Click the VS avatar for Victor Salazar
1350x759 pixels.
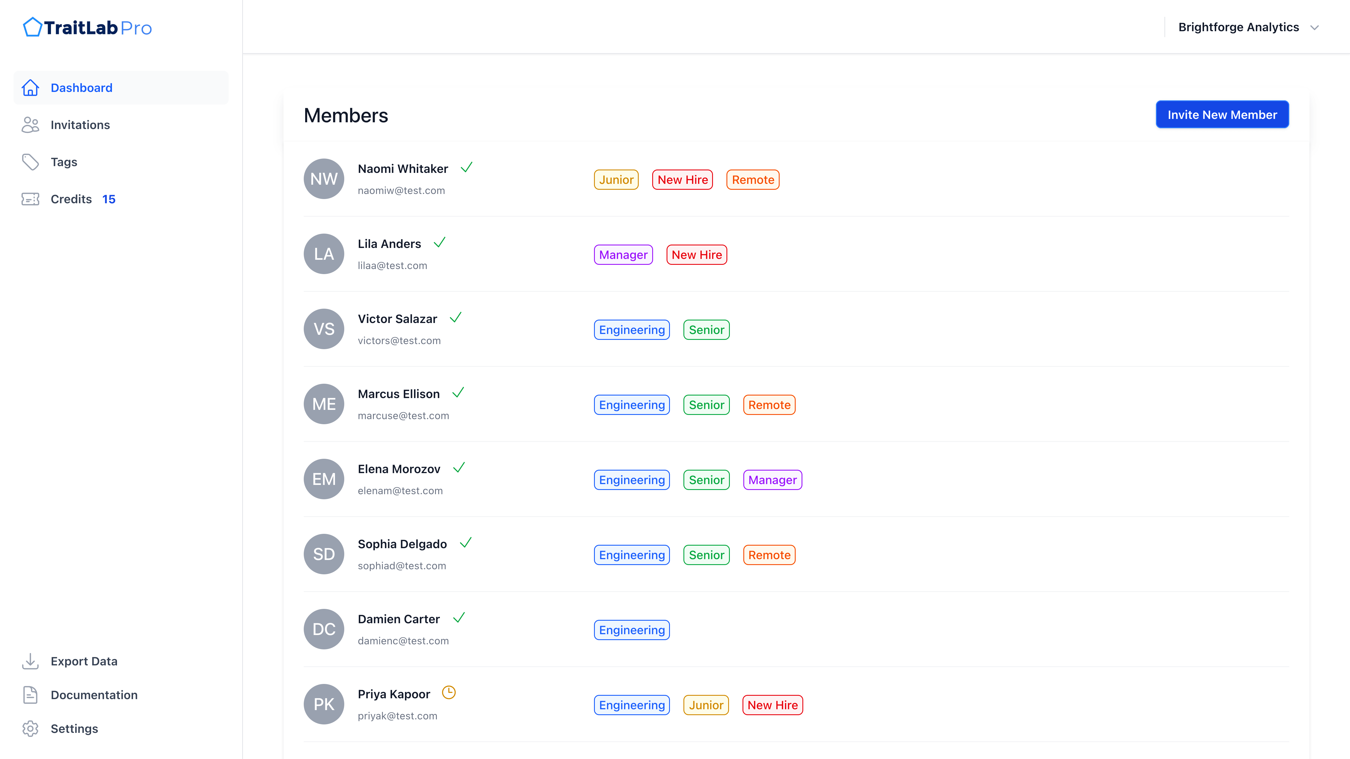(324, 329)
